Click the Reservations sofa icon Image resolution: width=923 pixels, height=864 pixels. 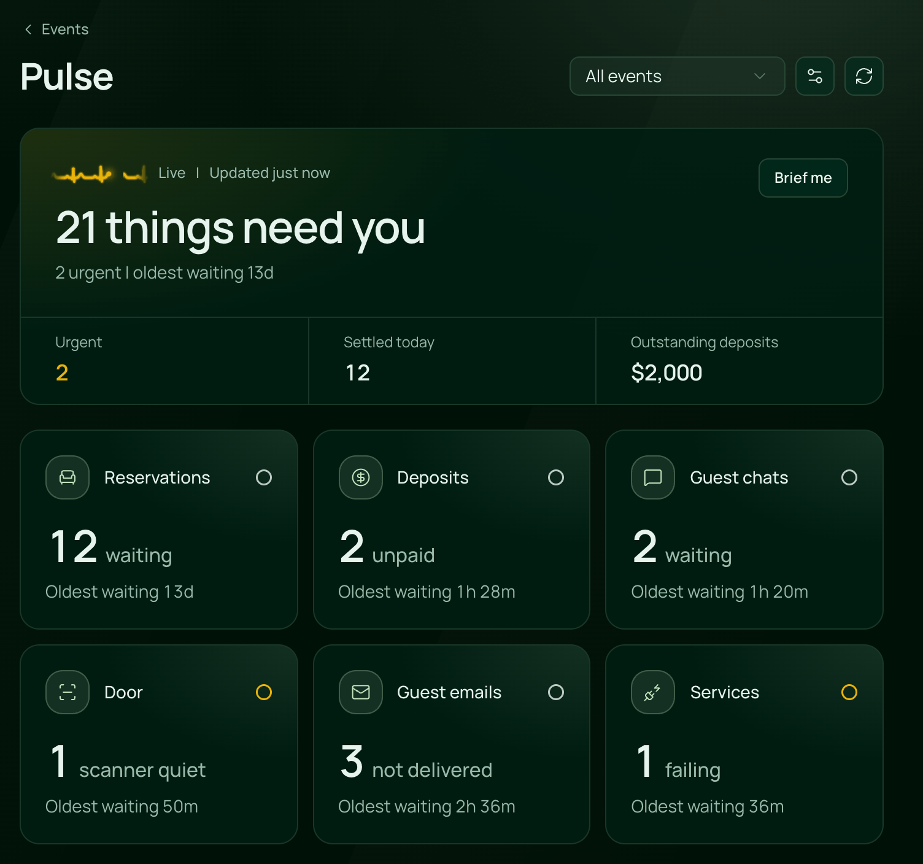pos(68,477)
